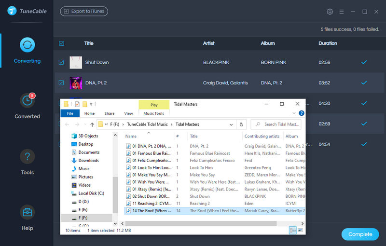
Task: Go up one folder level arrow
Action: 92,124
